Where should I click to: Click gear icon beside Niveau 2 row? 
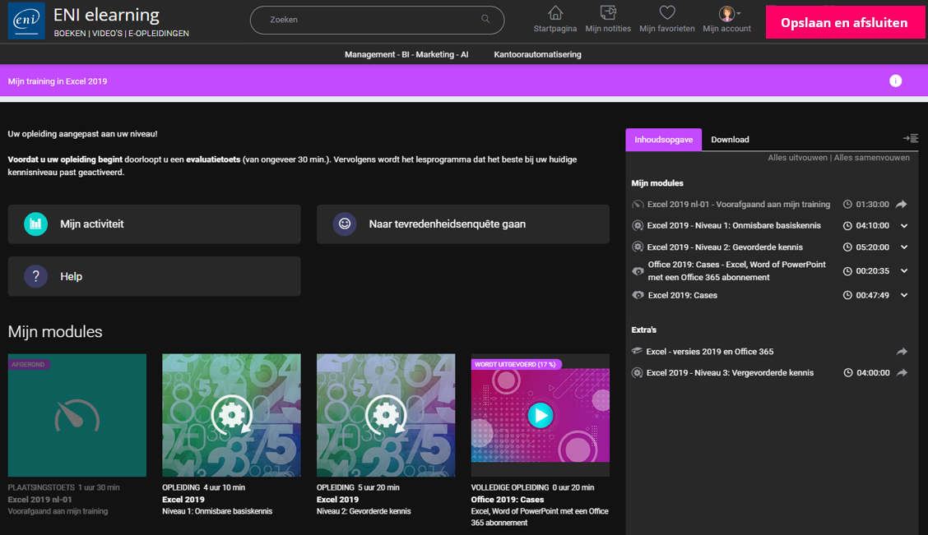pyautogui.click(x=638, y=247)
